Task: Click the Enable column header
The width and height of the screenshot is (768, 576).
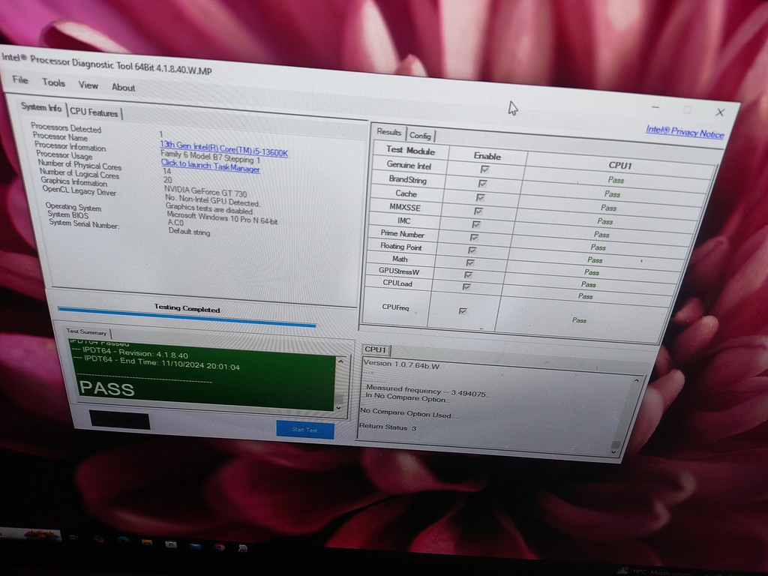Action: (487, 156)
